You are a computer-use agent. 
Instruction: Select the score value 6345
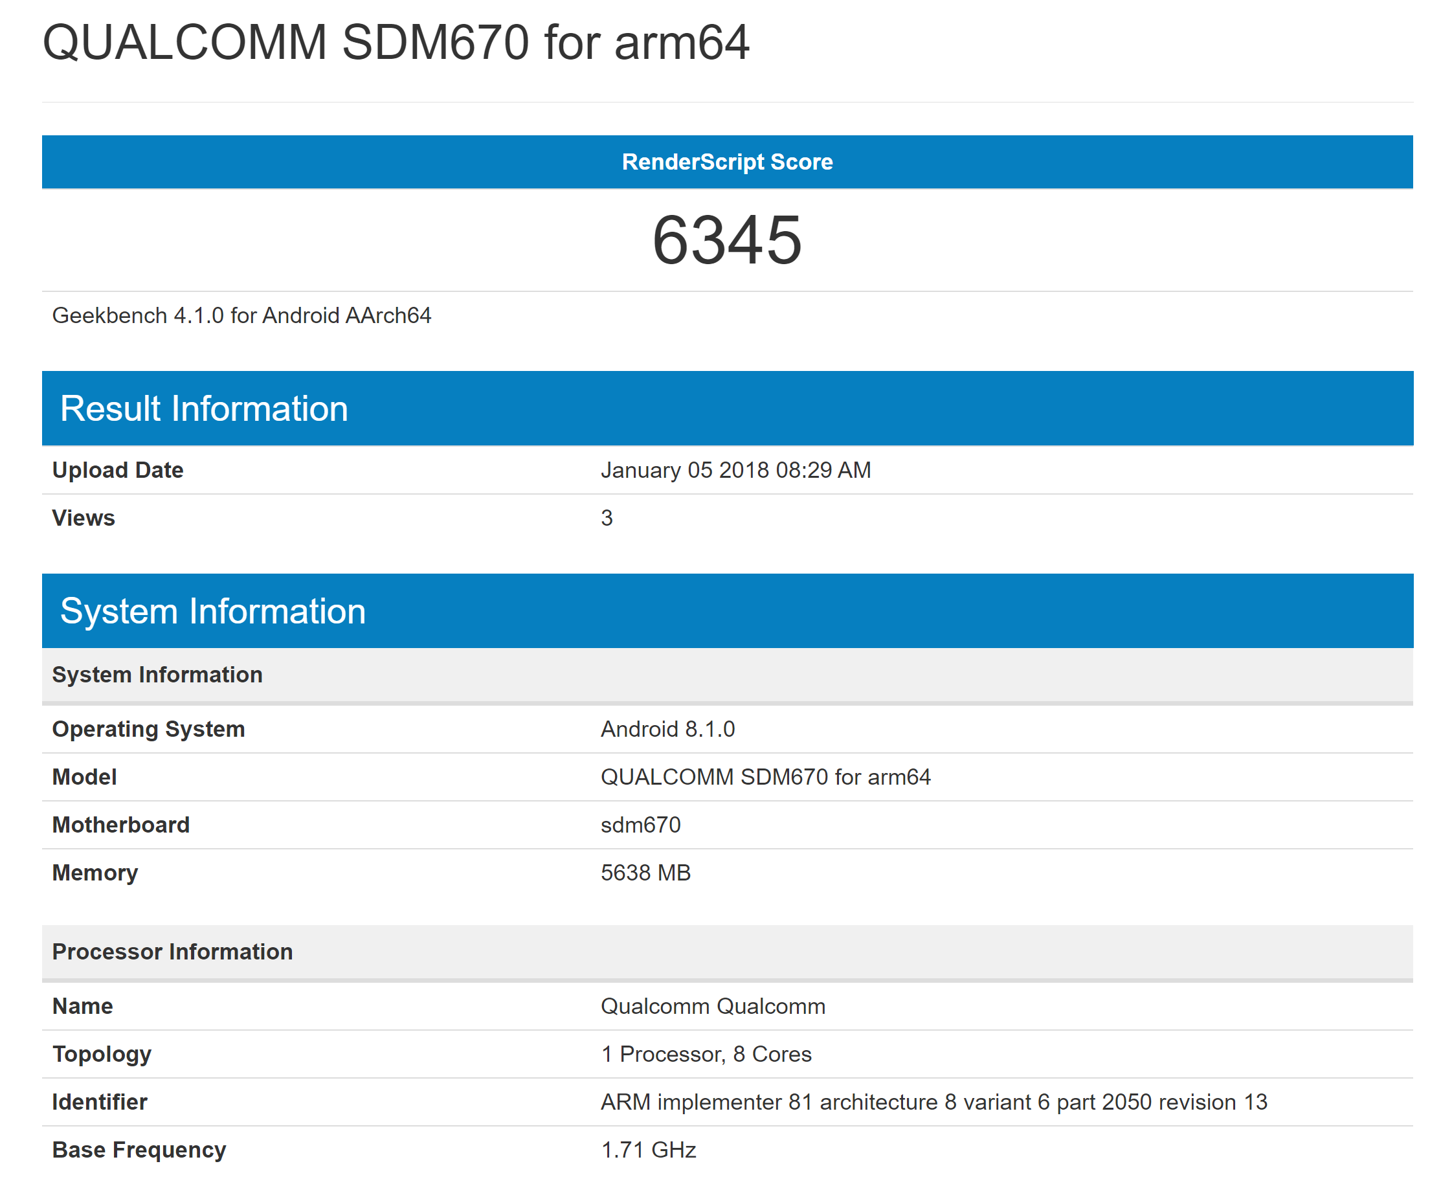tap(727, 240)
